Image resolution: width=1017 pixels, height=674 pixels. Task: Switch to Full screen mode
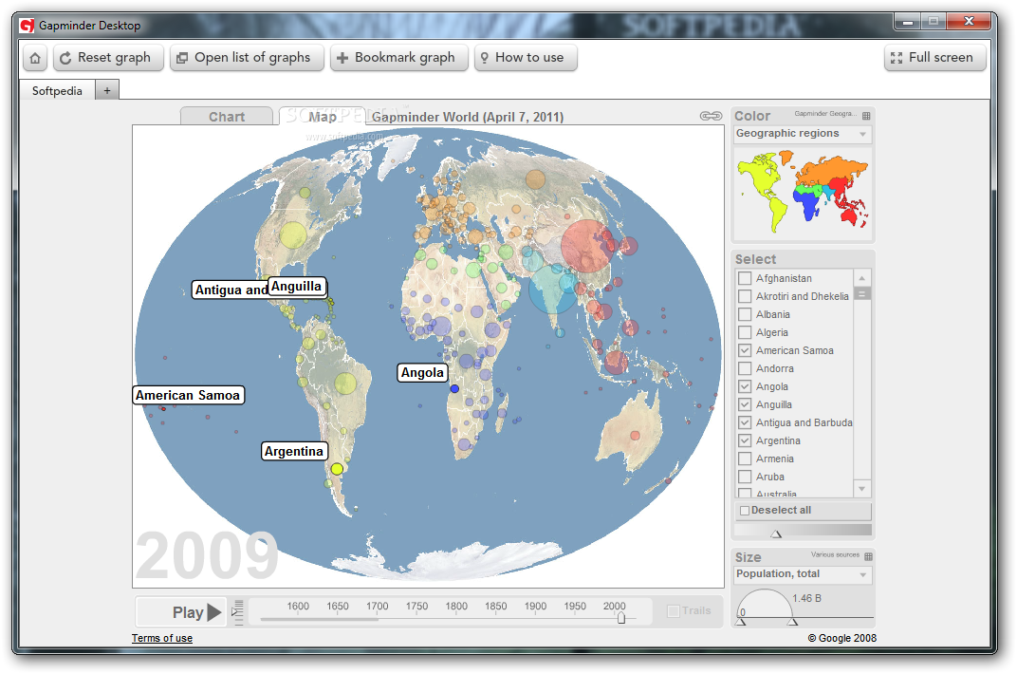[x=934, y=58]
